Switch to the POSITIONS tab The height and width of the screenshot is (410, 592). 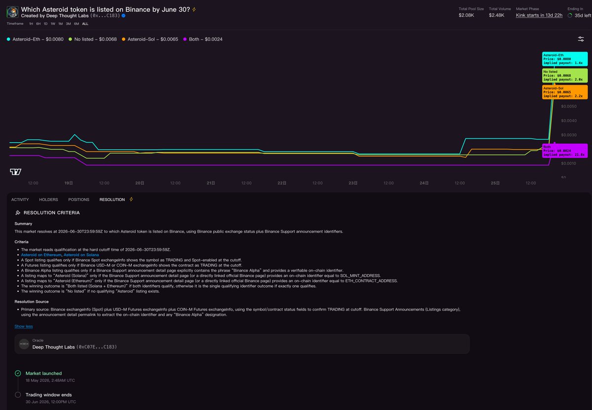click(79, 200)
